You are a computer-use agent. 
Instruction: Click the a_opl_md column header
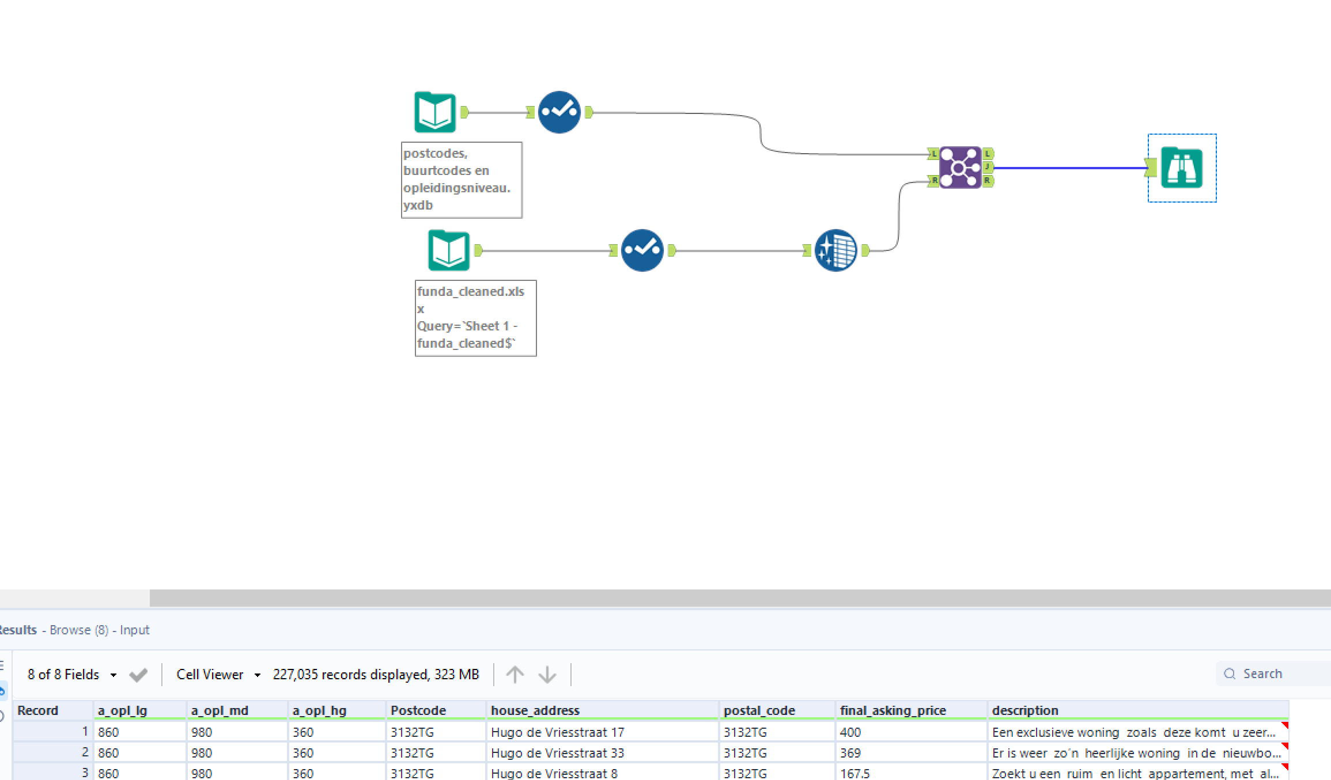click(237, 710)
